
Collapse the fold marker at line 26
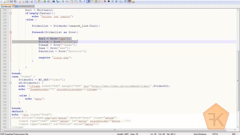pos(10,13)
